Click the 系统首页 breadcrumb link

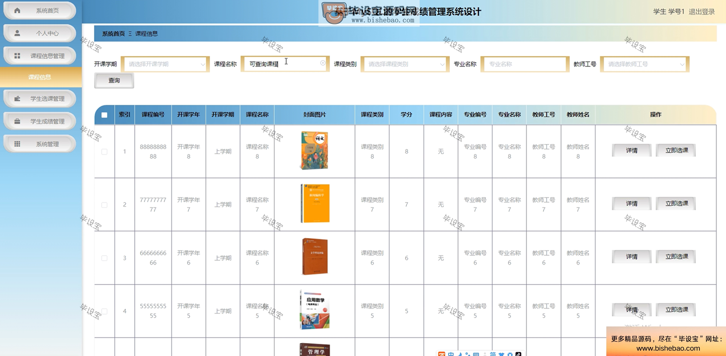[x=113, y=34]
